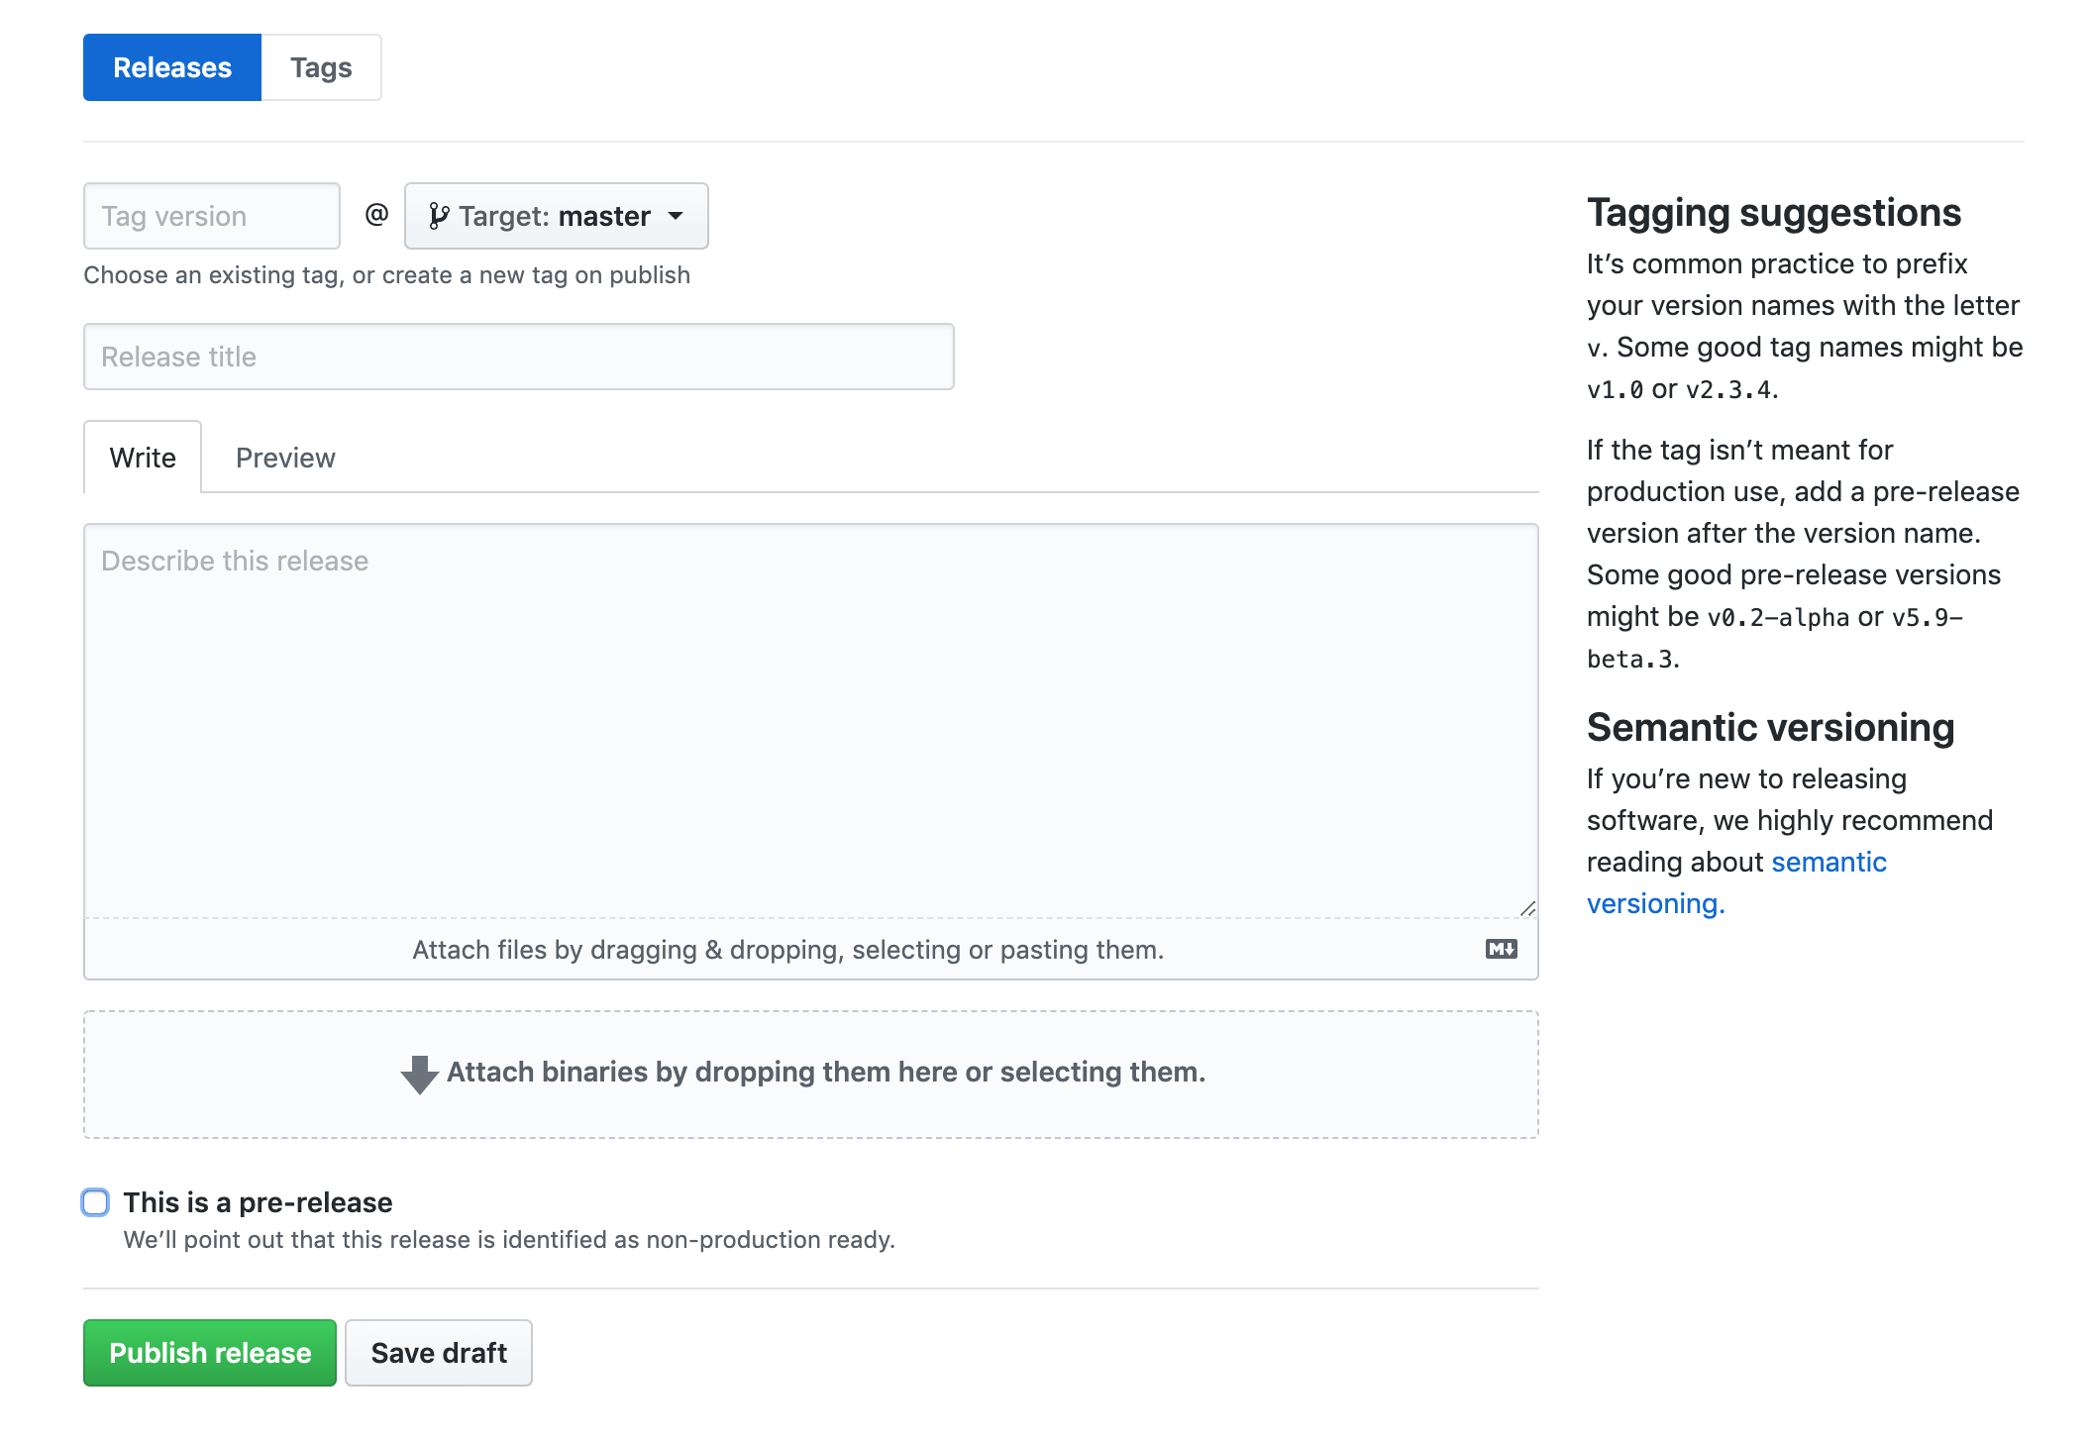Toggle the pre-release checkbox
Screen dimensions: 2090x1444
point(94,1201)
